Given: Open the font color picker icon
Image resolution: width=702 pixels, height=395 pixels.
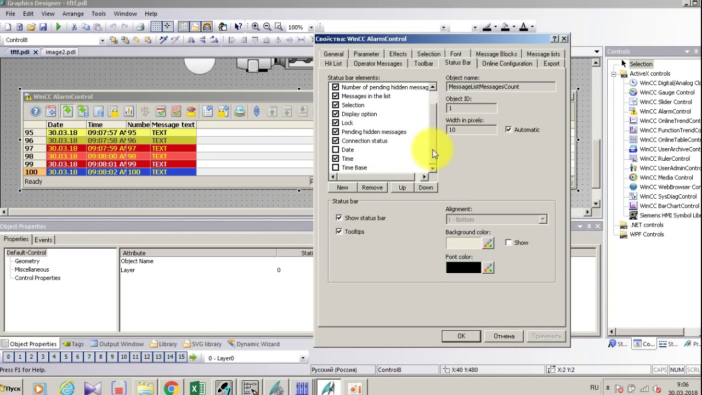Looking at the screenshot, I should tap(488, 268).
